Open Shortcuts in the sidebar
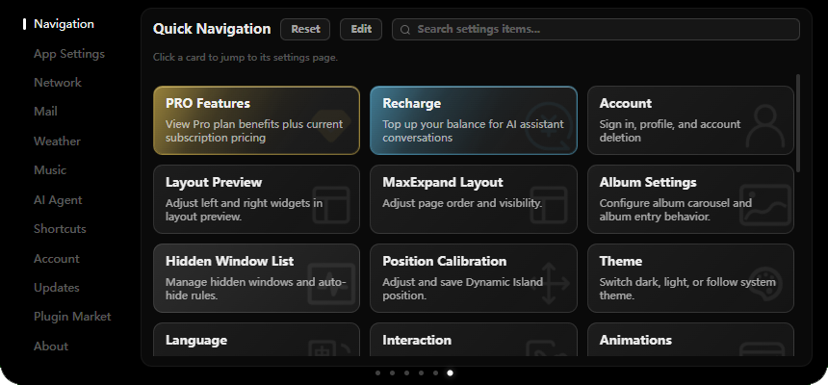 [60, 229]
